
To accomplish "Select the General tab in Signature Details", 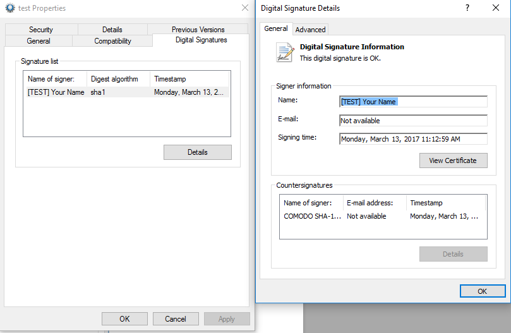I will pyautogui.click(x=276, y=28).
